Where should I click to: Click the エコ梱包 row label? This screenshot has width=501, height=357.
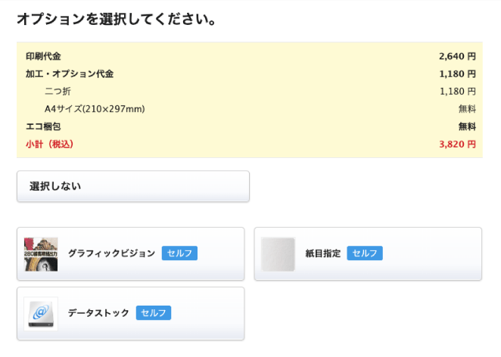pyautogui.click(x=42, y=126)
